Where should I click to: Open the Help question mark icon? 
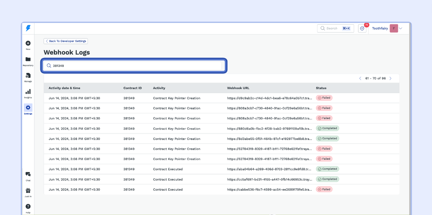click(x=28, y=206)
